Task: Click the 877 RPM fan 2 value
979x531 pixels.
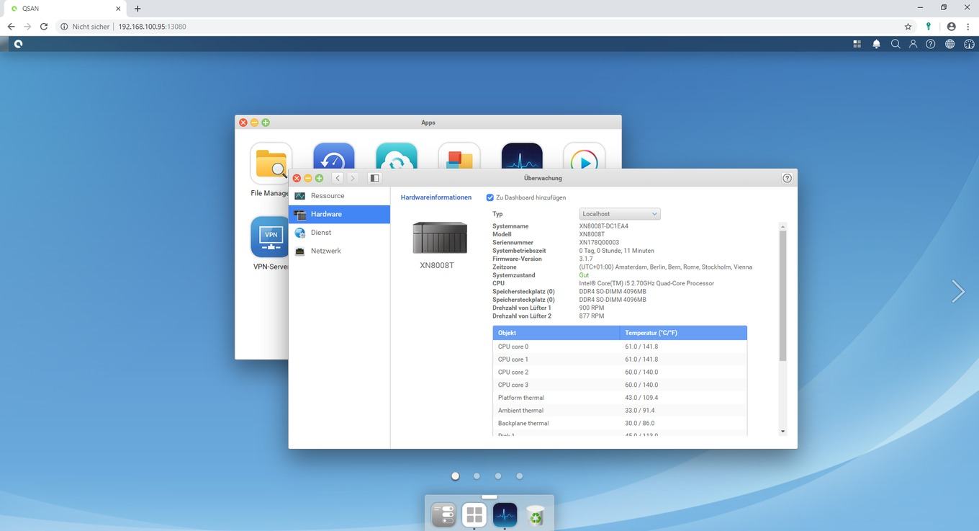Action: [x=592, y=316]
